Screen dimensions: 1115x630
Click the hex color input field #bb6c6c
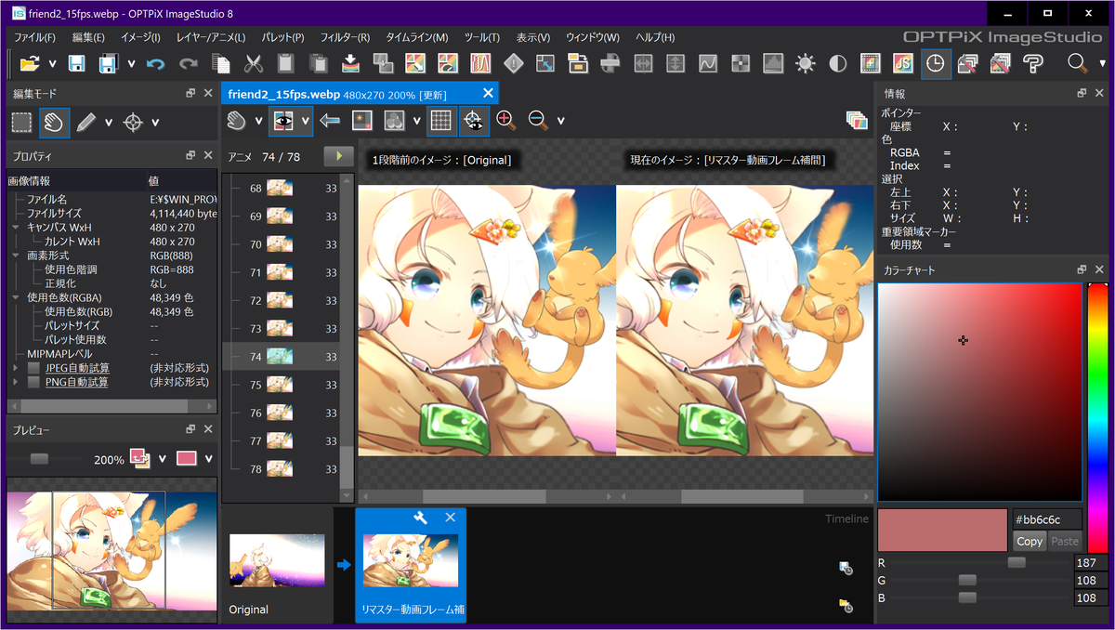point(1047,518)
